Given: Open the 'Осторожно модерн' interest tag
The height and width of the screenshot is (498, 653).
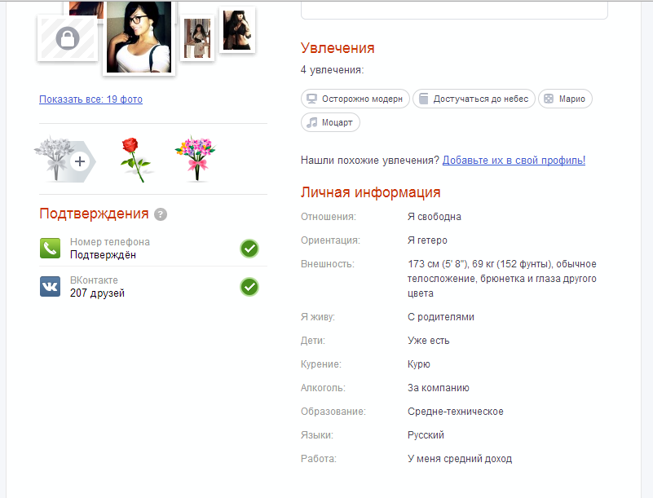Looking at the screenshot, I should click(355, 99).
